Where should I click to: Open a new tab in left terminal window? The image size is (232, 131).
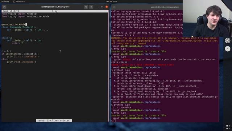click(x=4, y=7)
